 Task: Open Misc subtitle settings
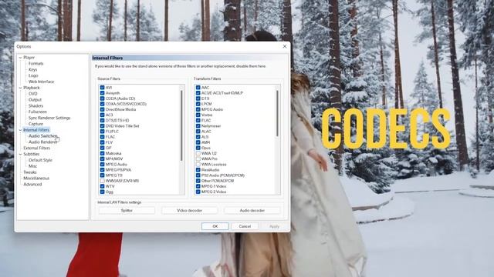coord(32,166)
